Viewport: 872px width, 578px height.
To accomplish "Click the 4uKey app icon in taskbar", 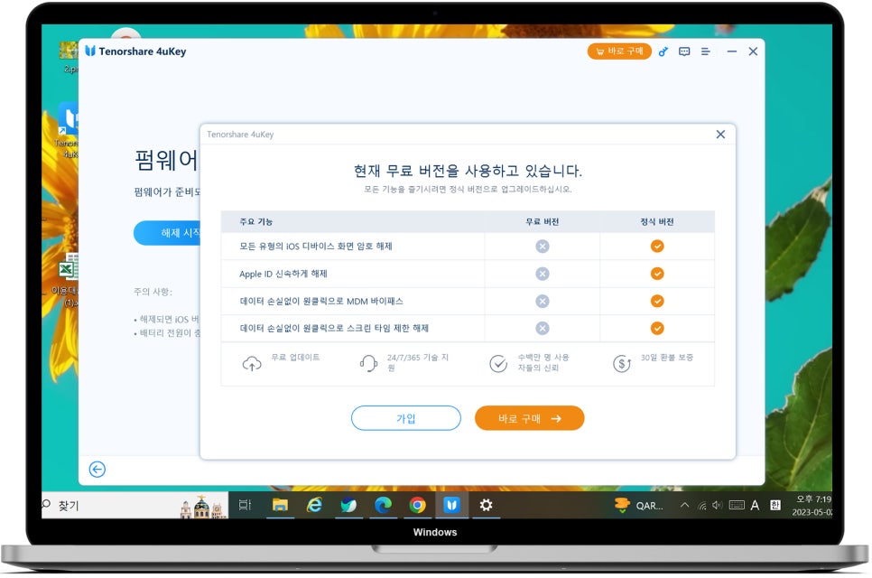I will click(x=451, y=505).
